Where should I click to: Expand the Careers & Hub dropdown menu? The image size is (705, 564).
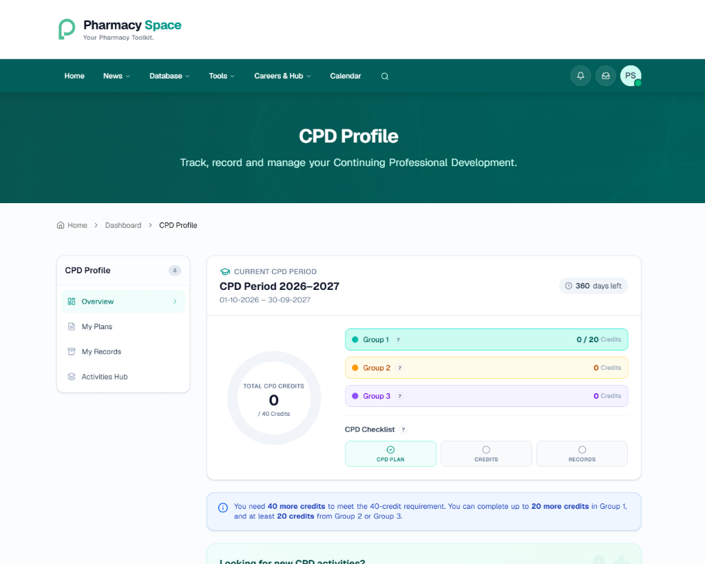tap(282, 76)
